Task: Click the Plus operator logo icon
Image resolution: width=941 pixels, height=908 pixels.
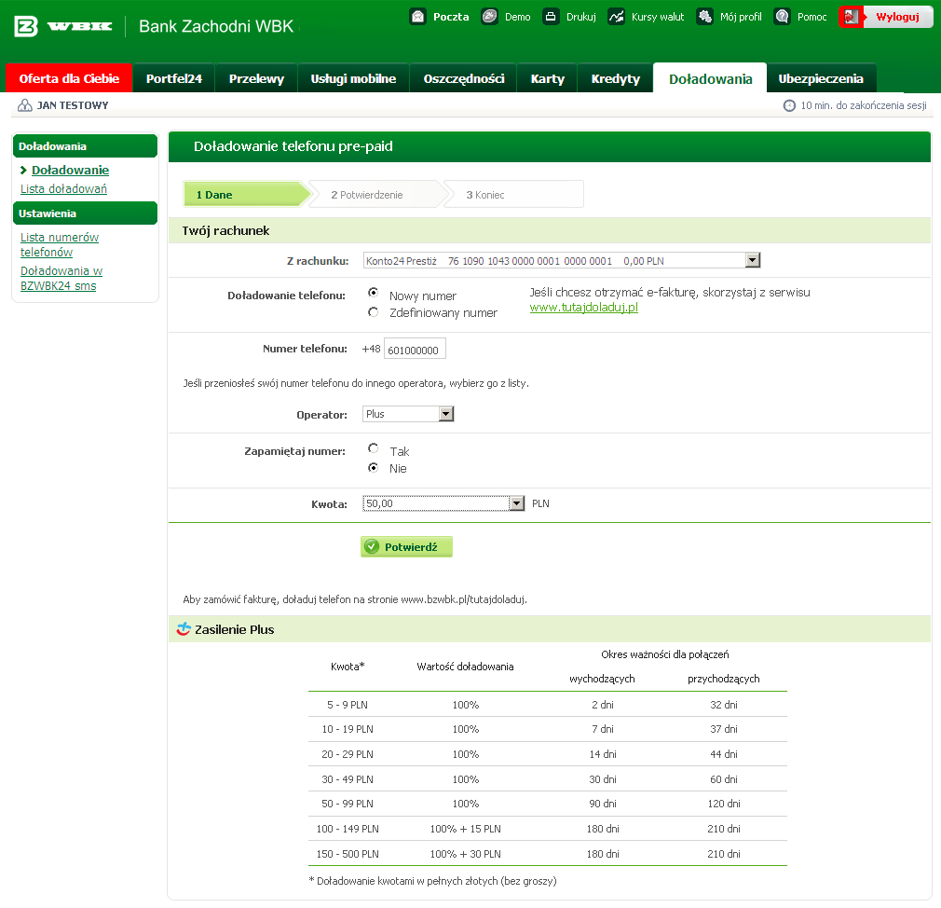Action: tap(184, 628)
